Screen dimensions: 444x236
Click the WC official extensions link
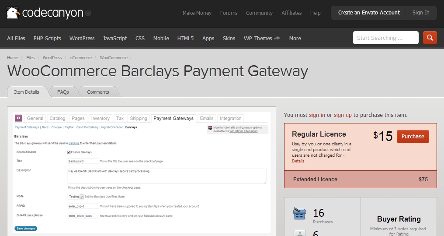click(243, 131)
